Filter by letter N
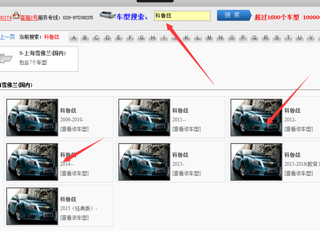This screenshot has width=320, height=231. (x=220, y=38)
